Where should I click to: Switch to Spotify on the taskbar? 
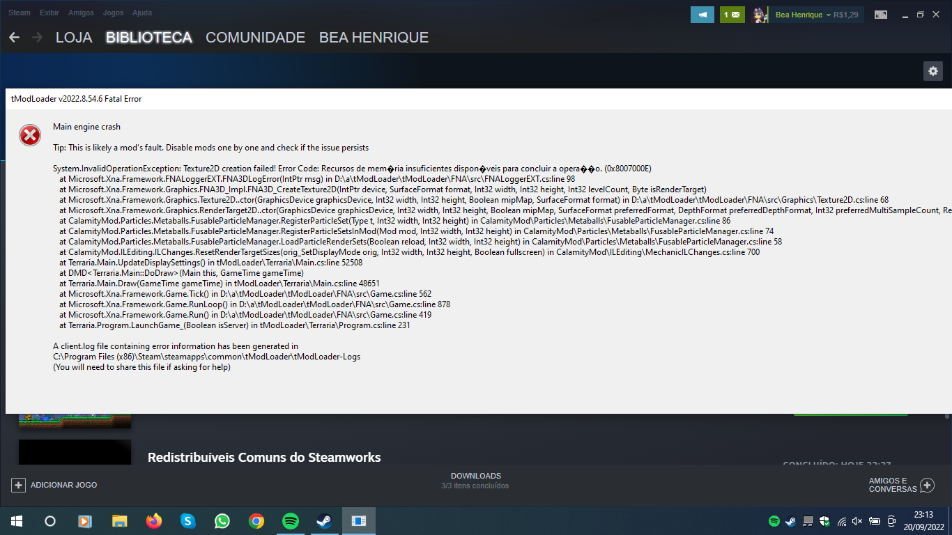(291, 521)
